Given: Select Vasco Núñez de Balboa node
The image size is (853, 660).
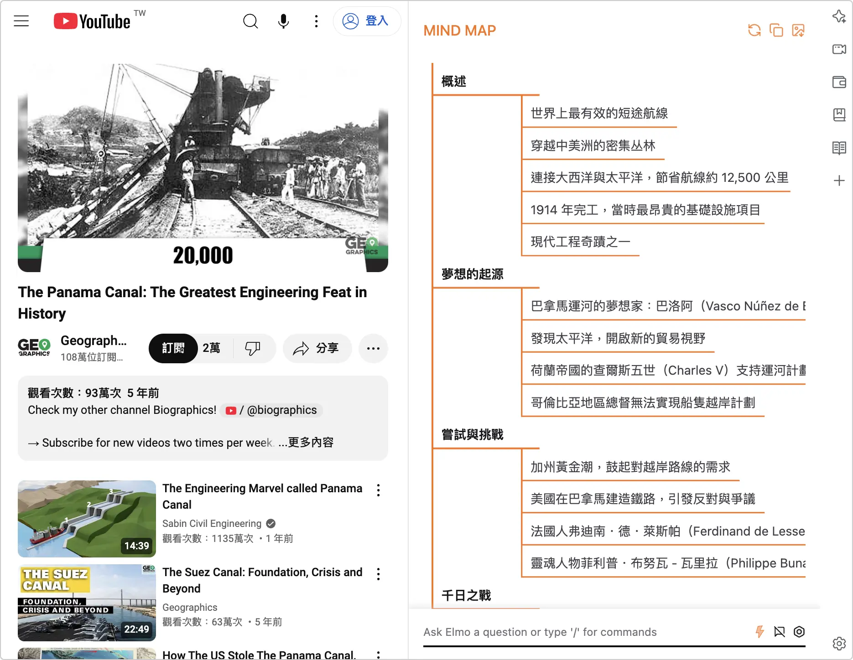Looking at the screenshot, I should click(x=668, y=306).
